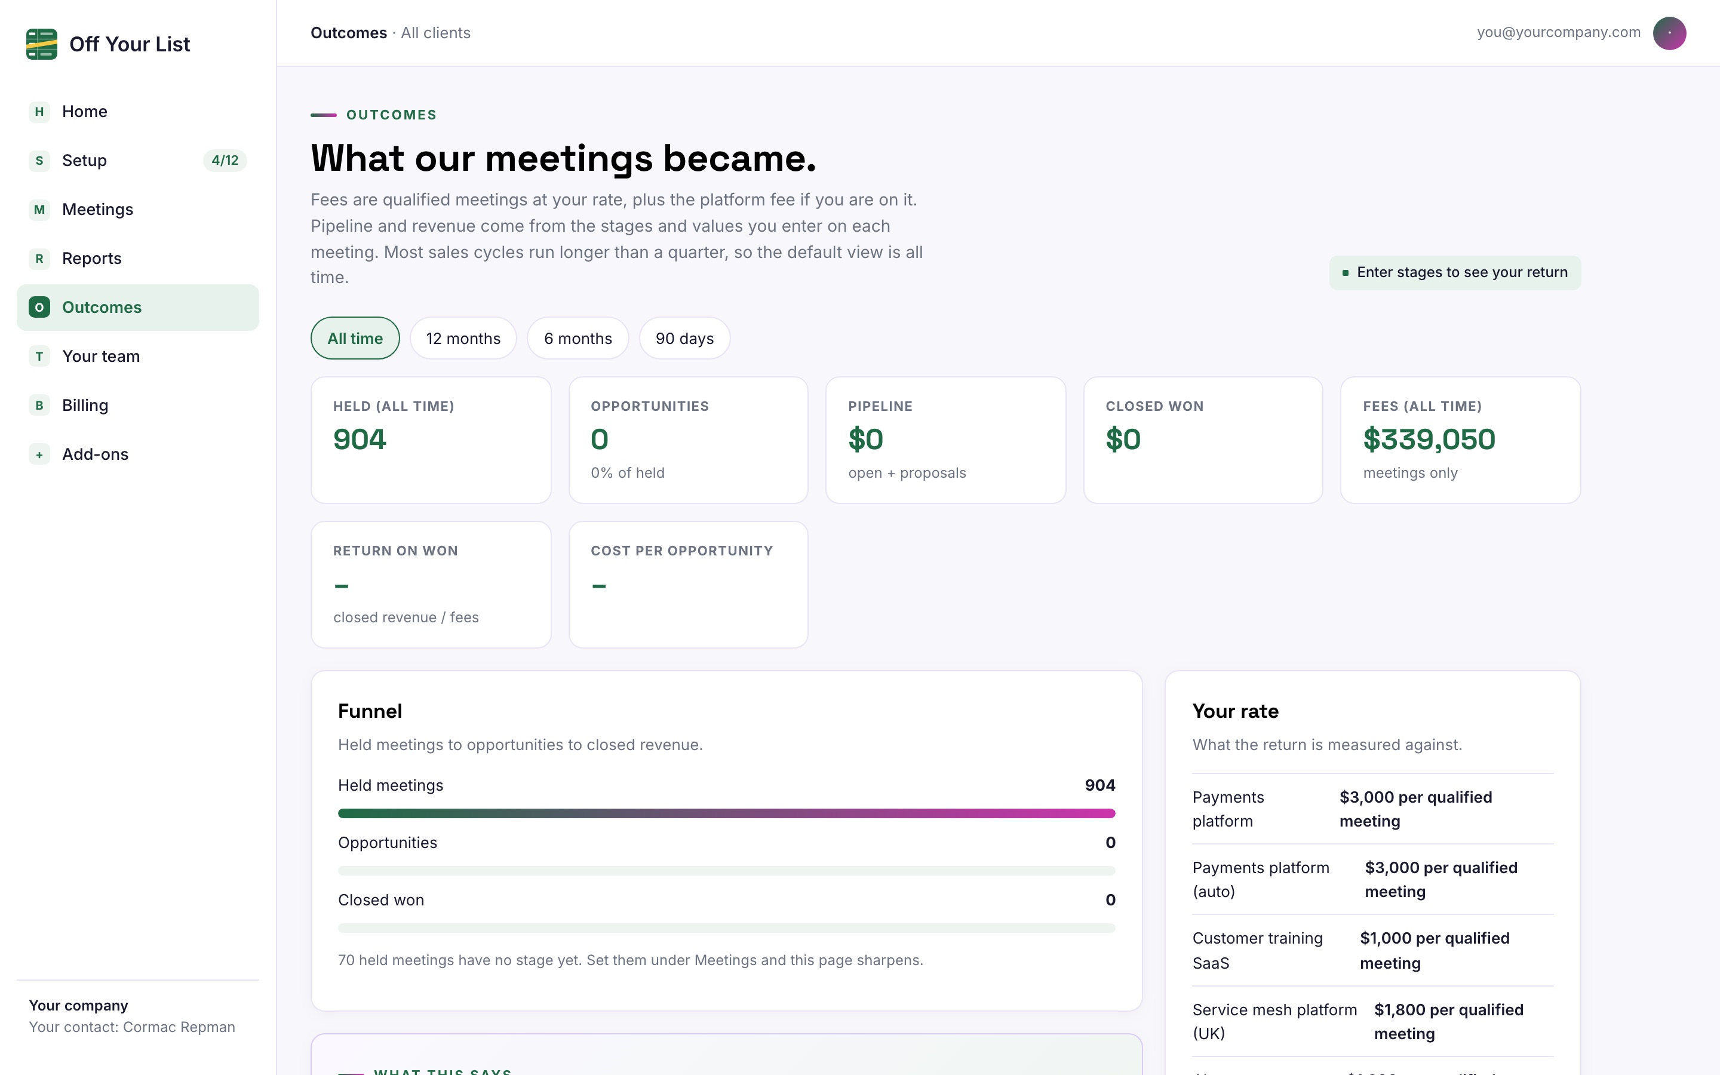Click the Meetings M icon in sidebar
1720x1075 pixels.
tap(39, 210)
